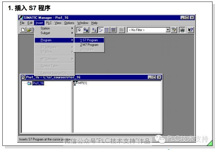Select the MPI(1) text label
Viewport: 215px width, 150px height.
point(82,83)
